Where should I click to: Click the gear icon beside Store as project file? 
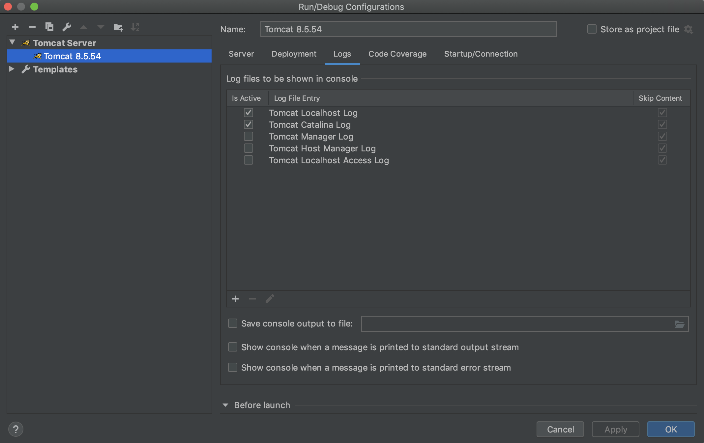(689, 29)
